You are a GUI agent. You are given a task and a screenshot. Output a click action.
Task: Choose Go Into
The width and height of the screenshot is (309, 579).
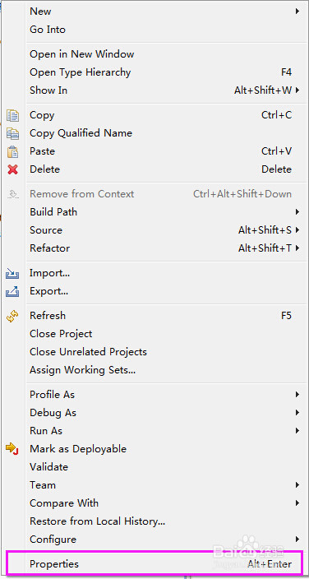click(x=48, y=30)
